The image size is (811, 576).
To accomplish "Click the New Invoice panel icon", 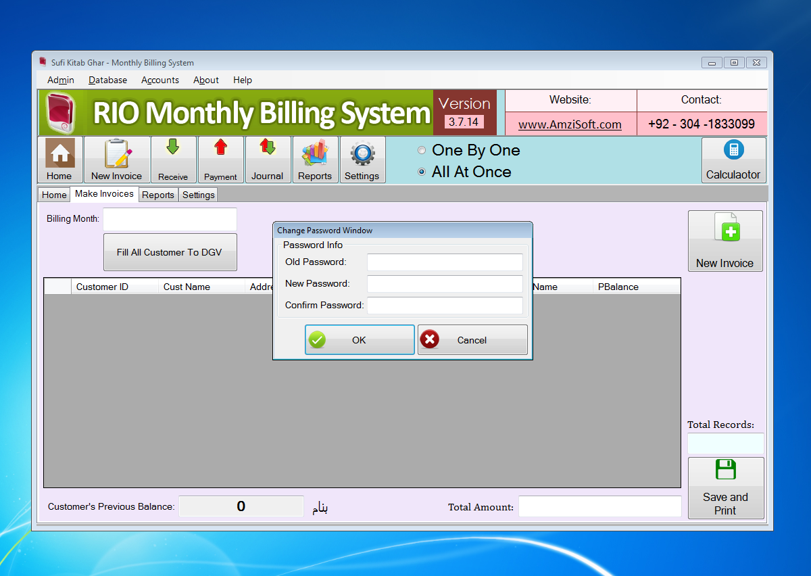I will tap(725, 240).
